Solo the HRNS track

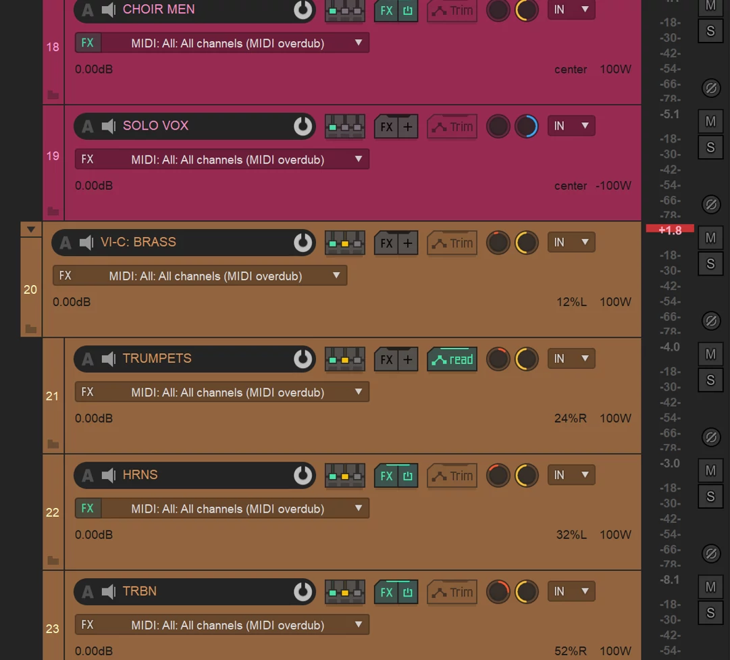point(710,497)
